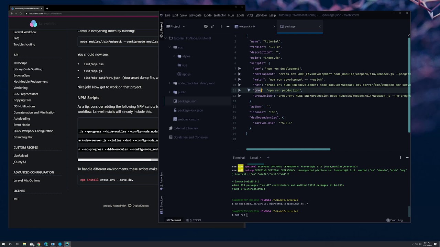The width and height of the screenshot is (440, 247).
Task: Open Task View on the taskbar
Action: [x=17, y=244]
